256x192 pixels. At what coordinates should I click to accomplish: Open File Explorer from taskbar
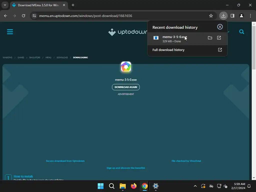(x=122, y=186)
